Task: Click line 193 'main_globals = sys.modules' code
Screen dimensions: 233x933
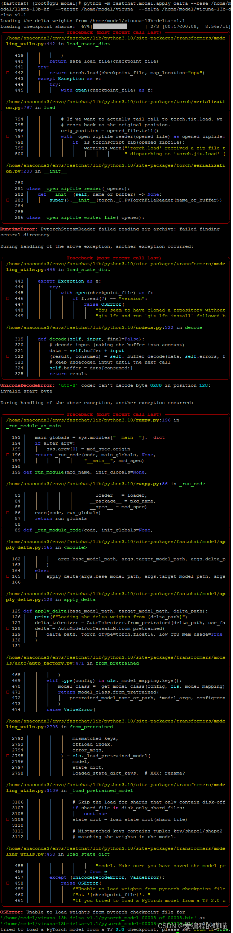Action: [x=102, y=438]
